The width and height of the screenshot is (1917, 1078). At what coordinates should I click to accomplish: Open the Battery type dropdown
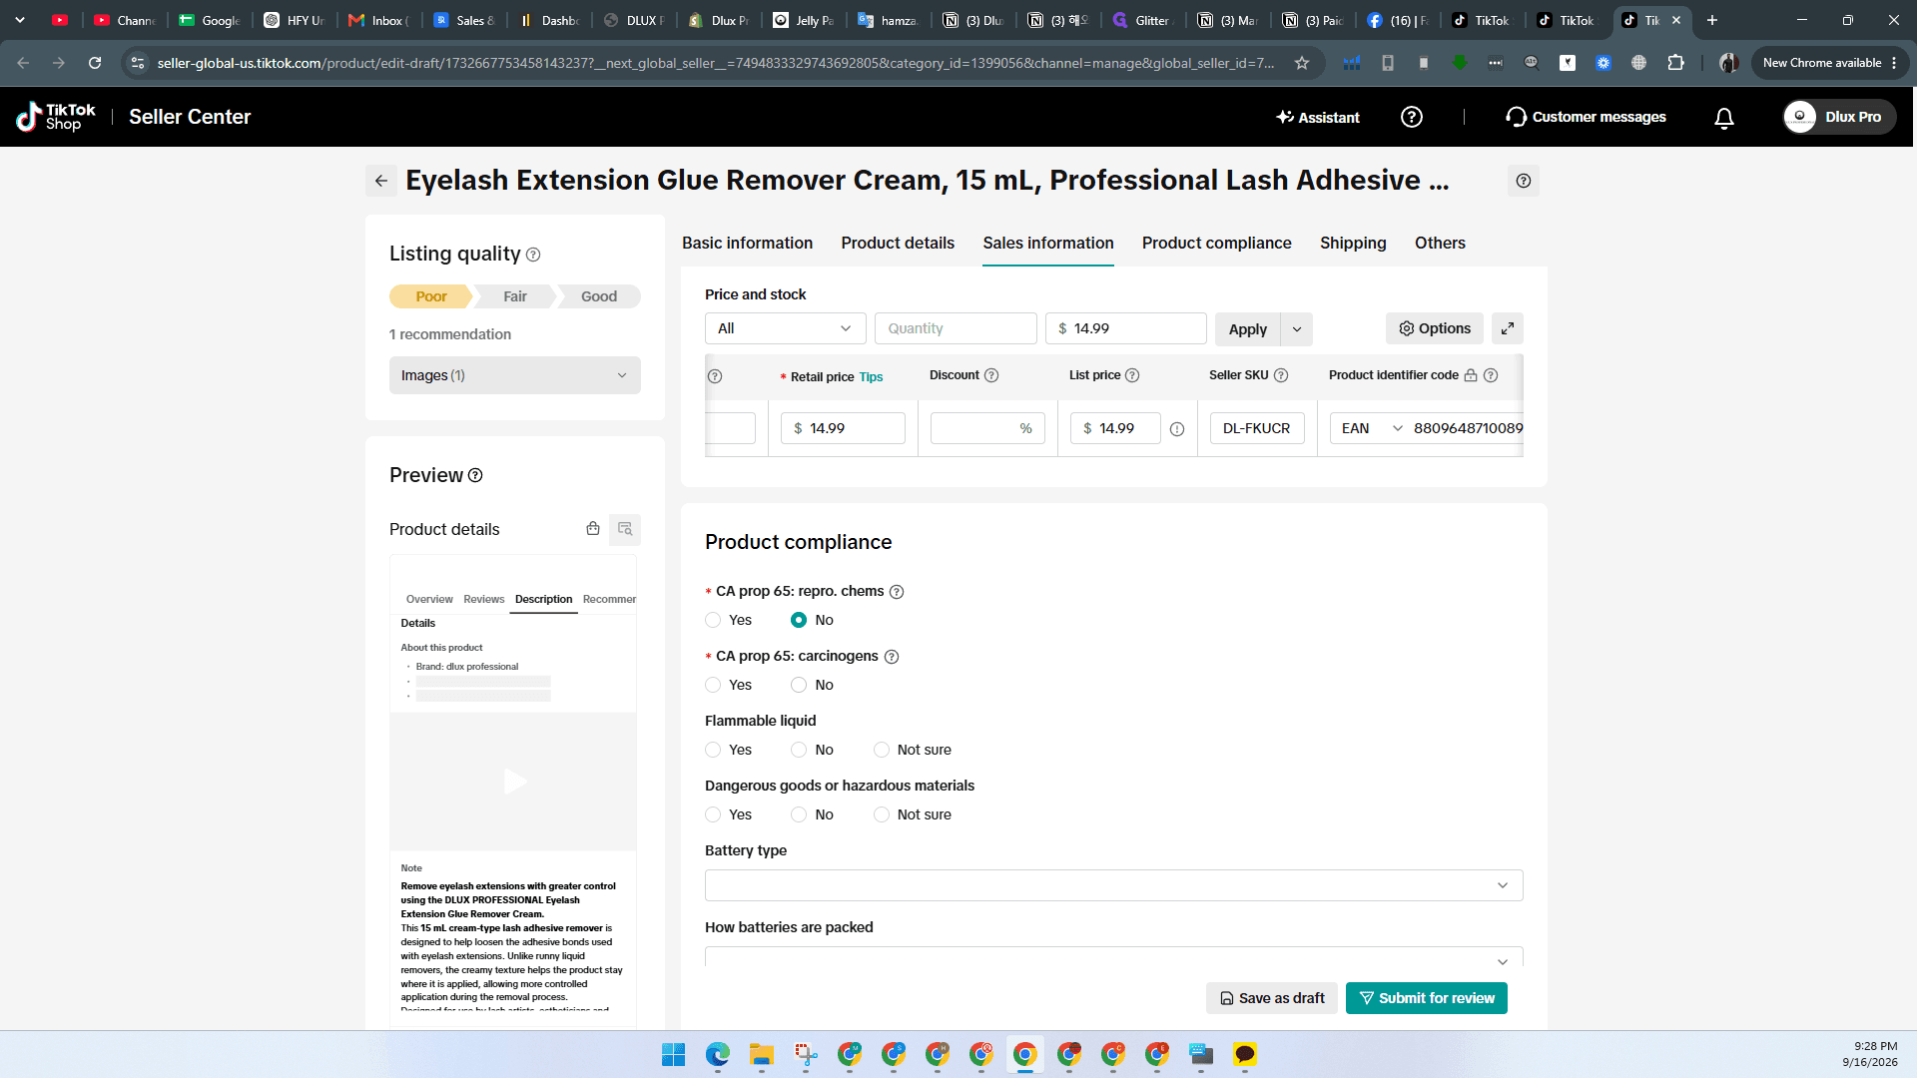[x=1113, y=885]
